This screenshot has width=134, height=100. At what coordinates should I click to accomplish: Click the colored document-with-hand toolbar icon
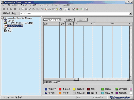point(46,9)
